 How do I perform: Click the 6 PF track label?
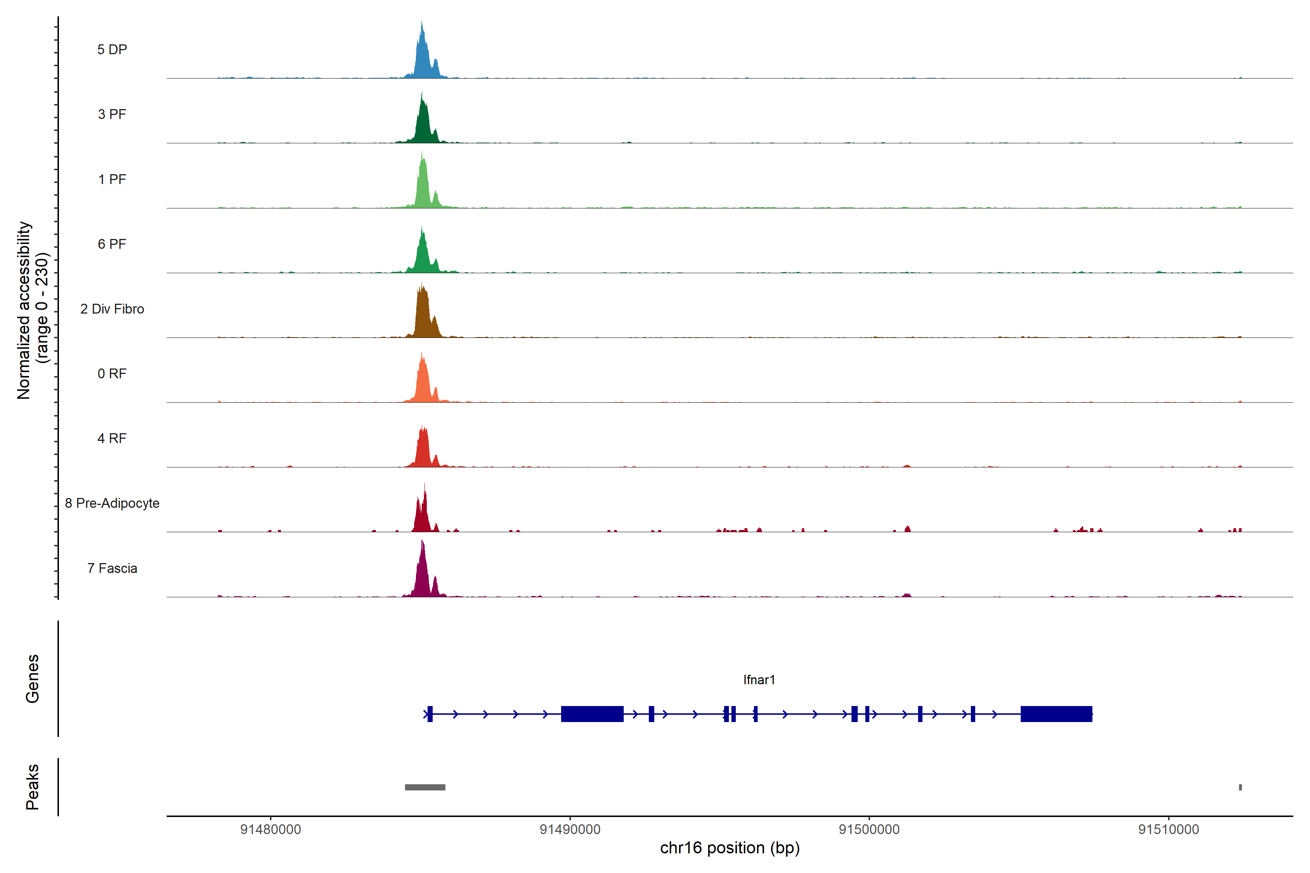click(112, 244)
